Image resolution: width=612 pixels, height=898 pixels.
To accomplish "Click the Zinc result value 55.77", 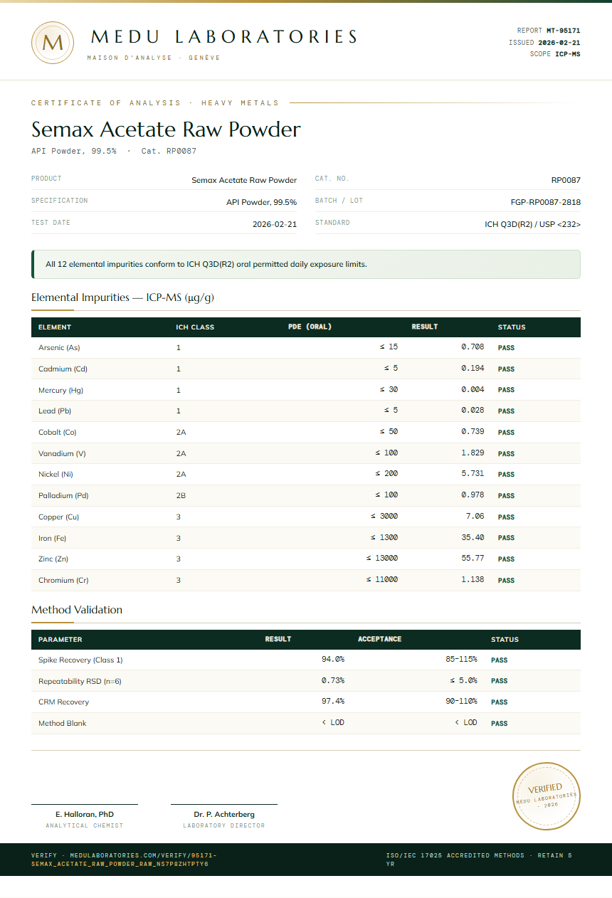I will (473, 559).
